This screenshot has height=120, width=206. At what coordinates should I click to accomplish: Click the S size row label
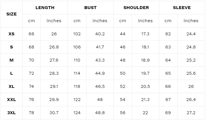12,47
